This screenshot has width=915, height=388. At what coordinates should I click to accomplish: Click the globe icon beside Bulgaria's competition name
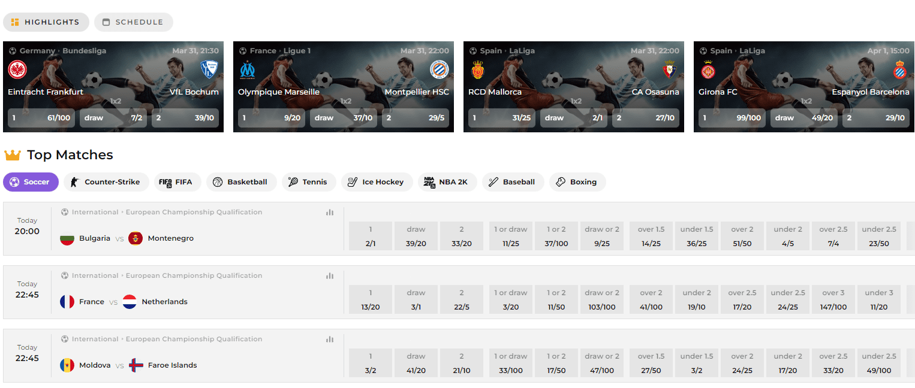[x=64, y=212]
